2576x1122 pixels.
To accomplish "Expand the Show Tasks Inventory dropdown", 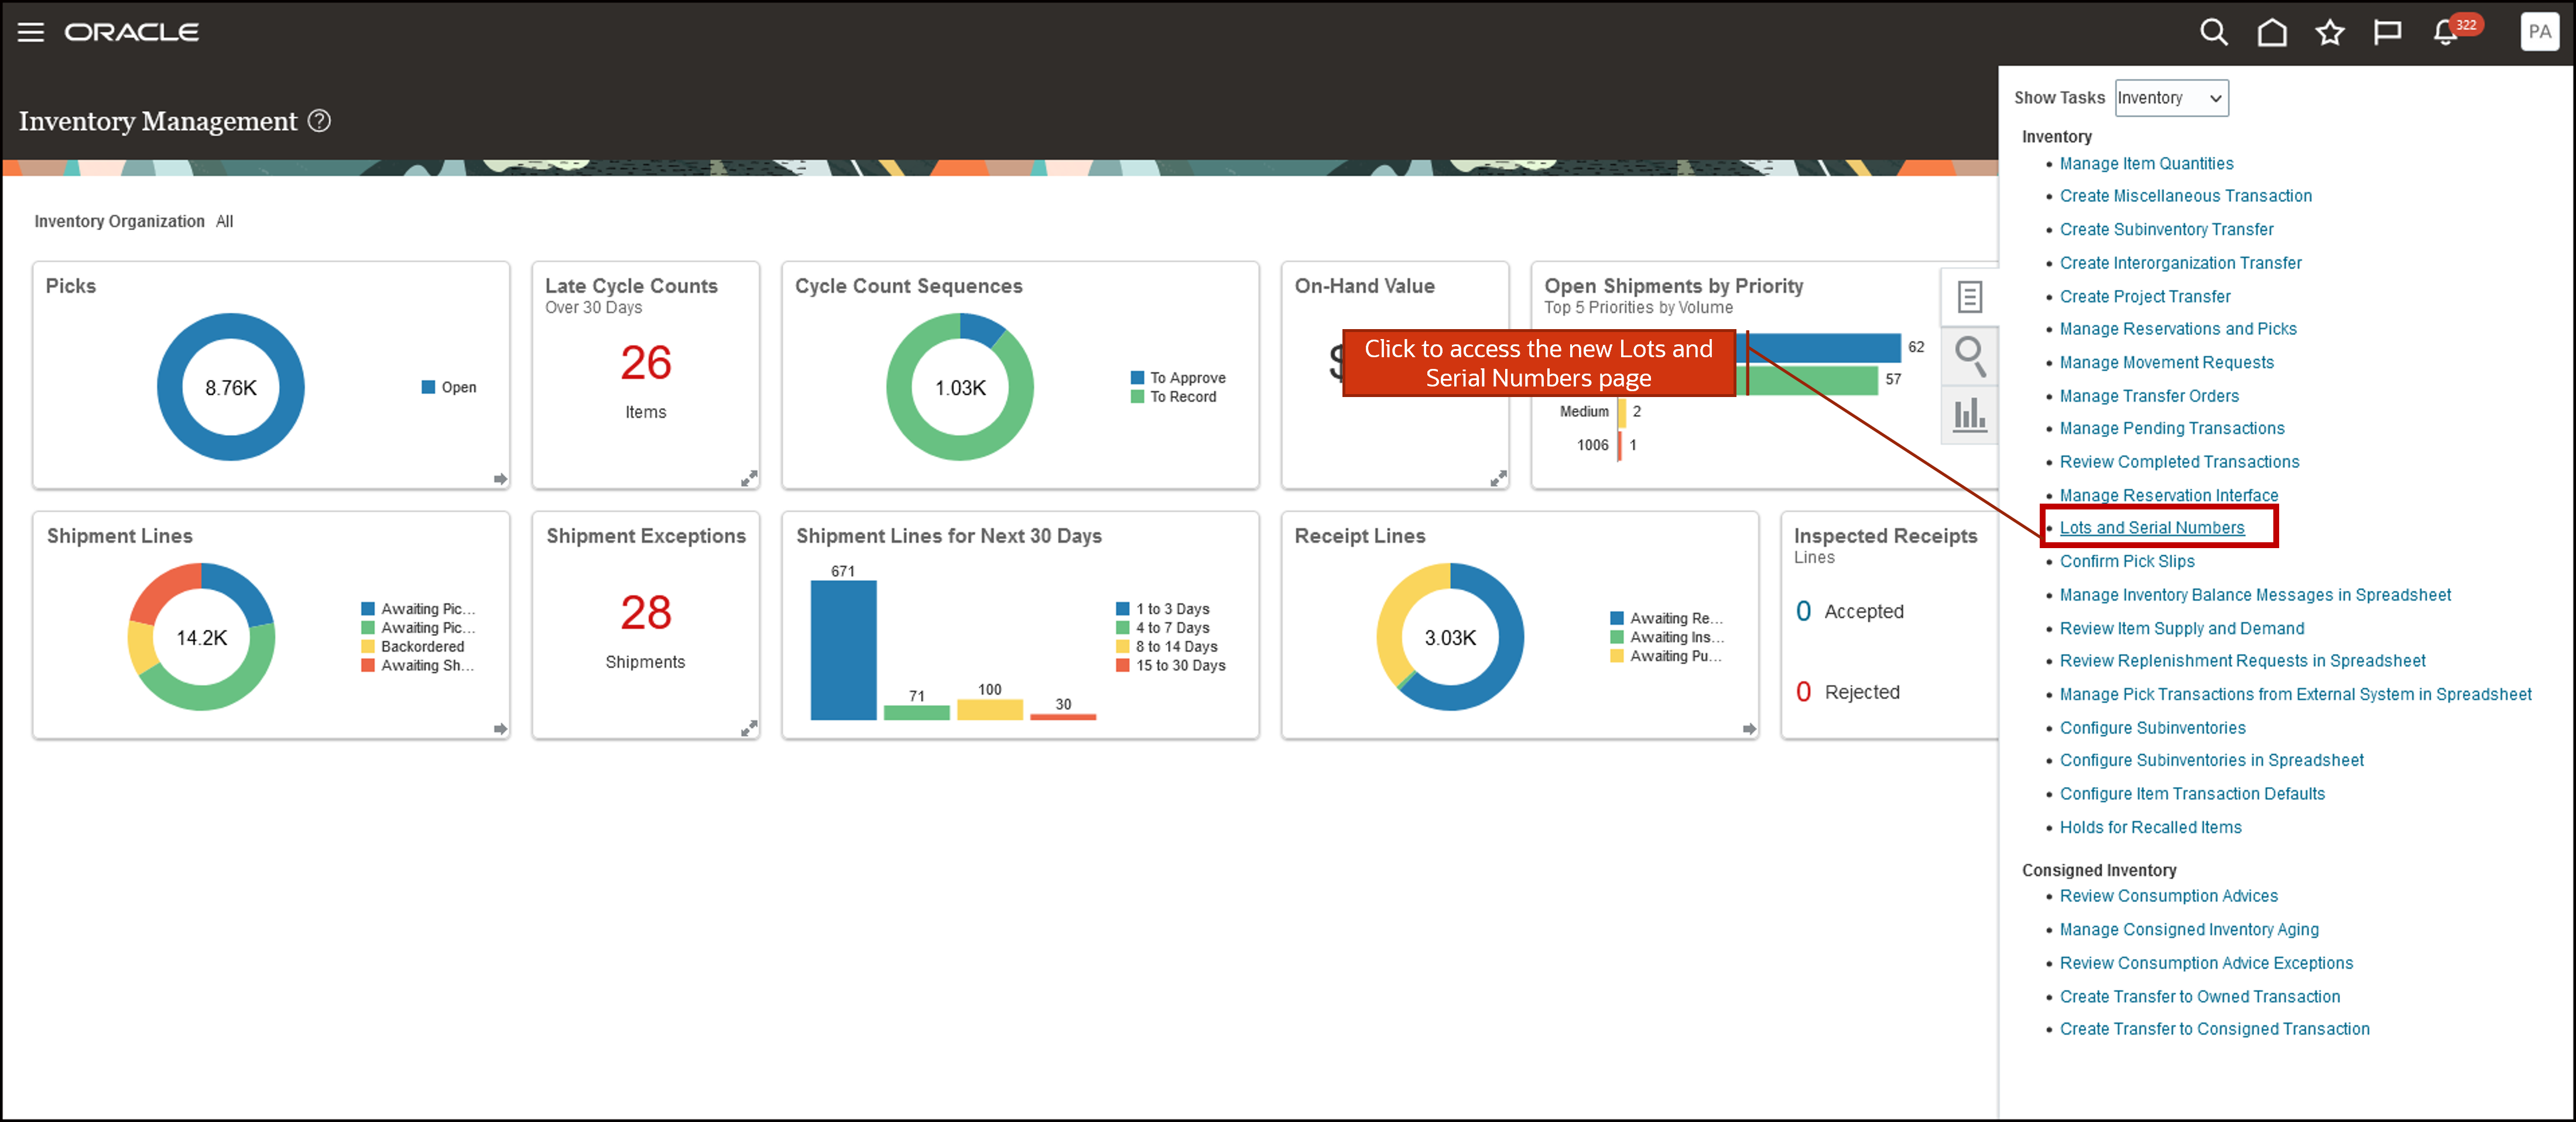I will point(2171,98).
